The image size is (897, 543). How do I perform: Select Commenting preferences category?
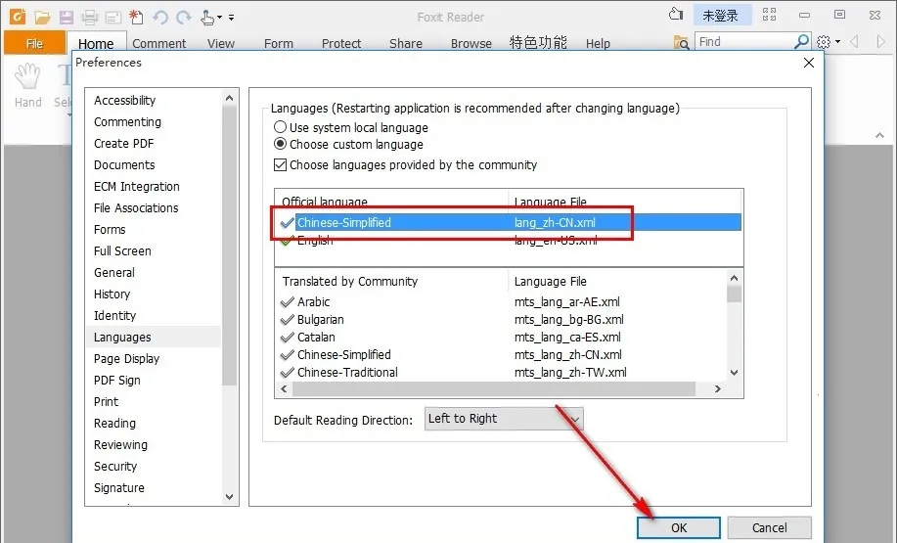coord(127,122)
